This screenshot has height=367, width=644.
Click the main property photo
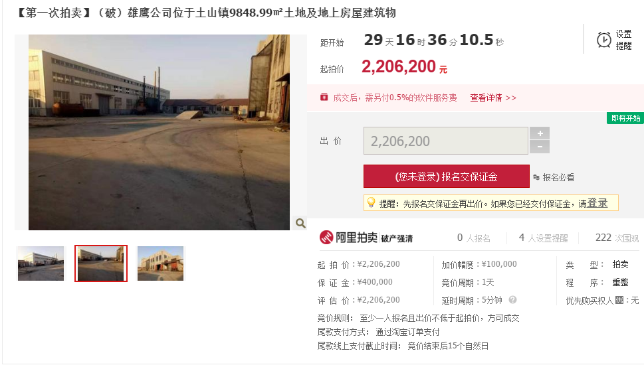(159, 132)
